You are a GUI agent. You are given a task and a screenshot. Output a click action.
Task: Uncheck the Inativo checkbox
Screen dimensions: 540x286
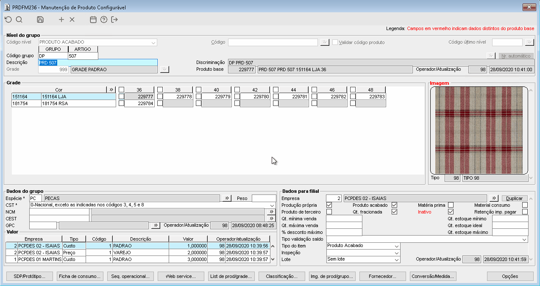[451, 212]
